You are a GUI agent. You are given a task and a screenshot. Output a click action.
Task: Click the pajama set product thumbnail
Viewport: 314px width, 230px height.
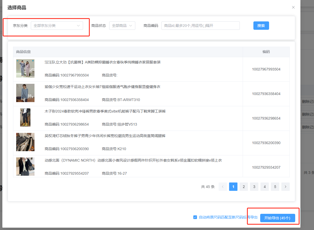(x=25, y=68)
